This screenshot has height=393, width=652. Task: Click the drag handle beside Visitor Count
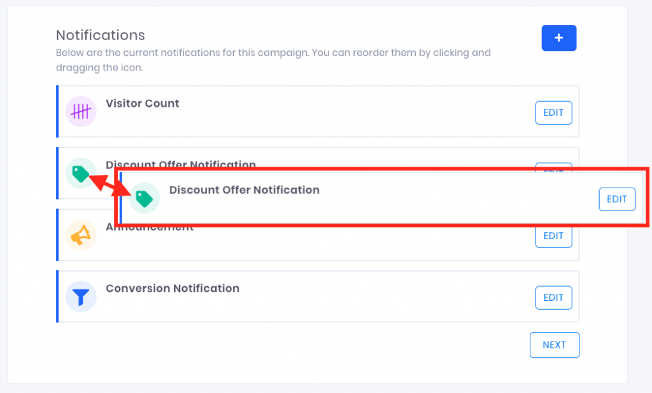(58, 111)
